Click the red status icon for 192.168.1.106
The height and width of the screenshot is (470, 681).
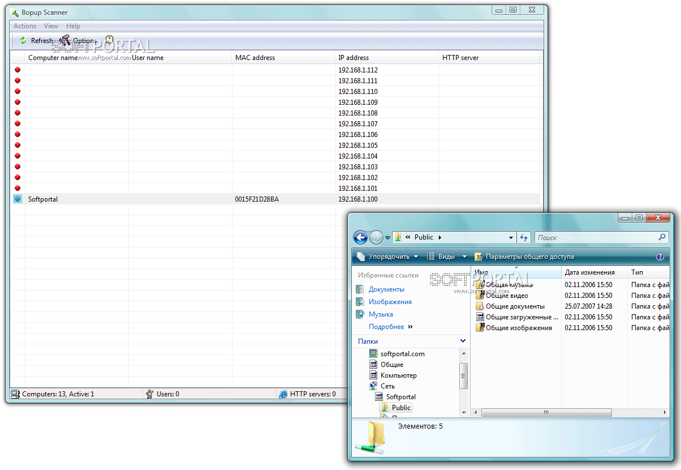coord(18,134)
